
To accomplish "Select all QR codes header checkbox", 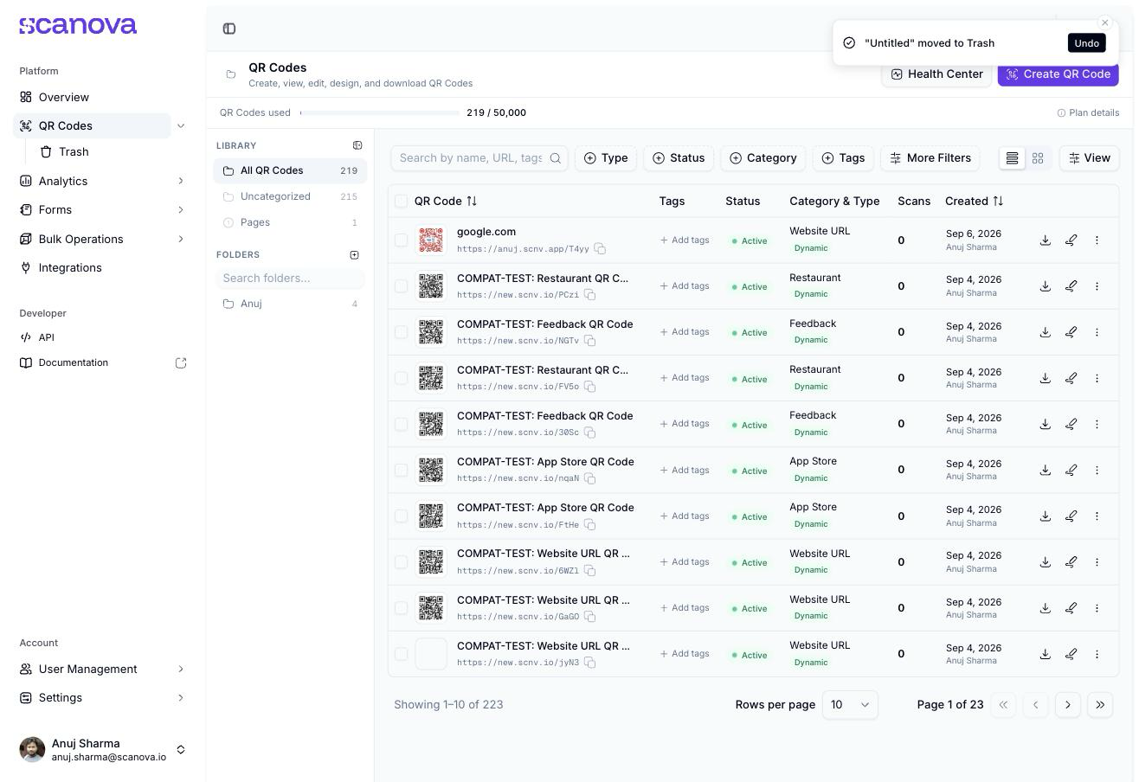I will click(x=401, y=202).
